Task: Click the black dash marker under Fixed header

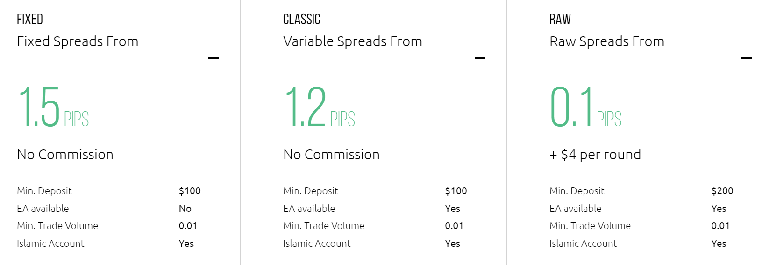Action: [214, 58]
